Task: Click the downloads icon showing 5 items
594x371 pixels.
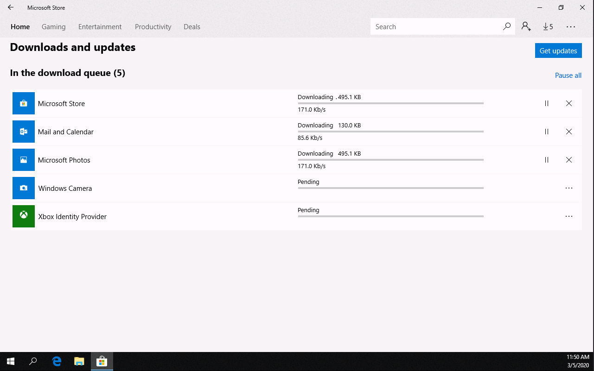Action: [x=548, y=26]
